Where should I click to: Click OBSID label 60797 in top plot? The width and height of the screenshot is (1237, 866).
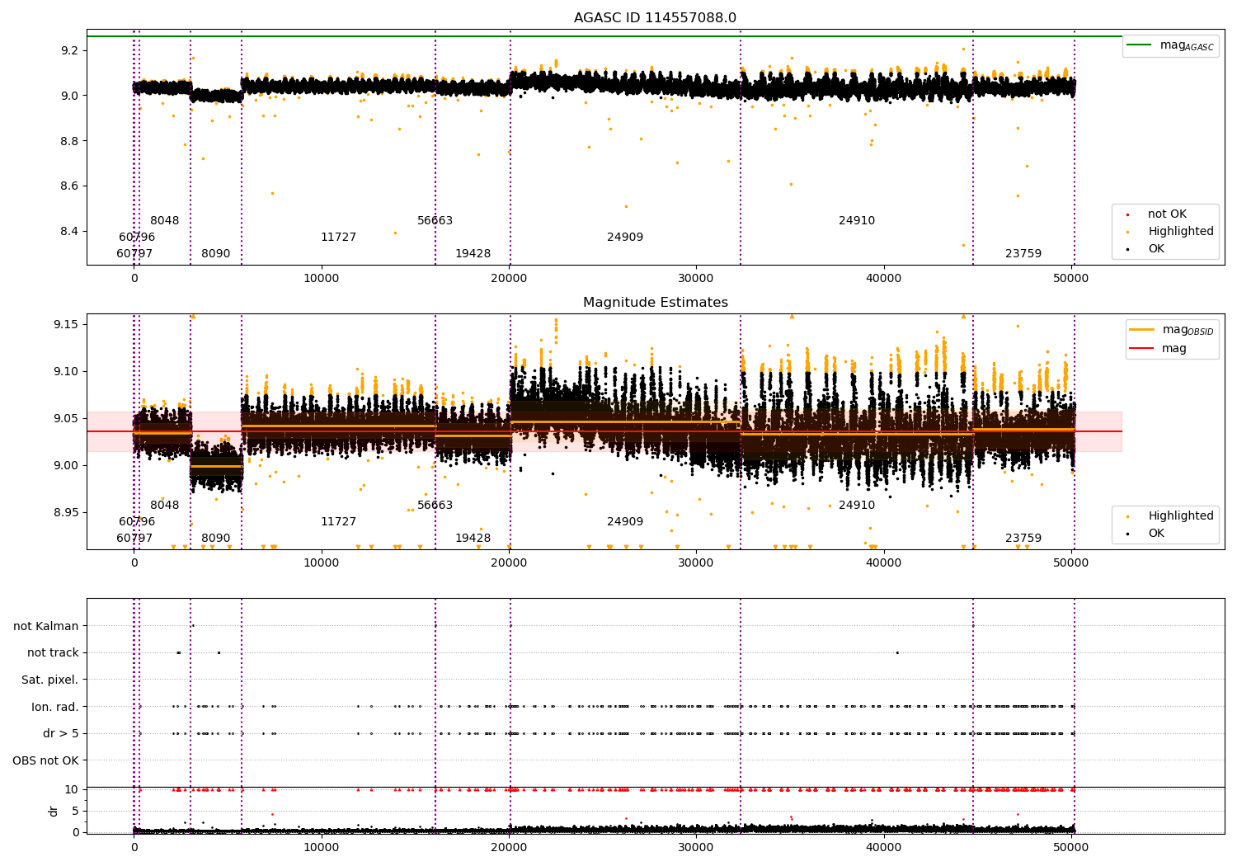(134, 254)
